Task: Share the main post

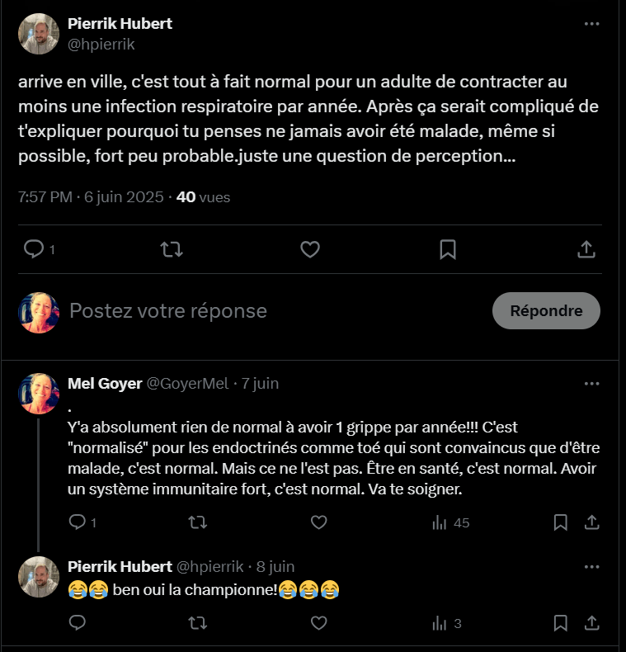Action: [586, 248]
